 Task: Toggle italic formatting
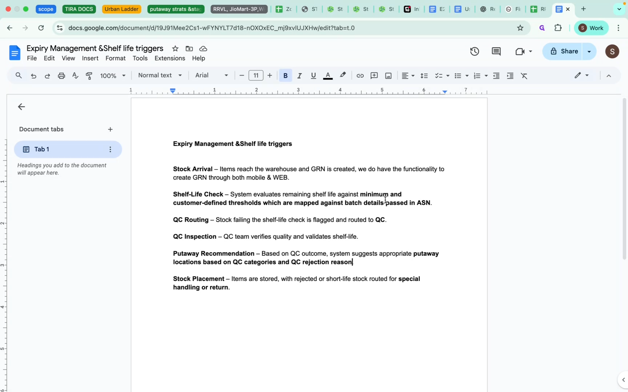(x=299, y=75)
